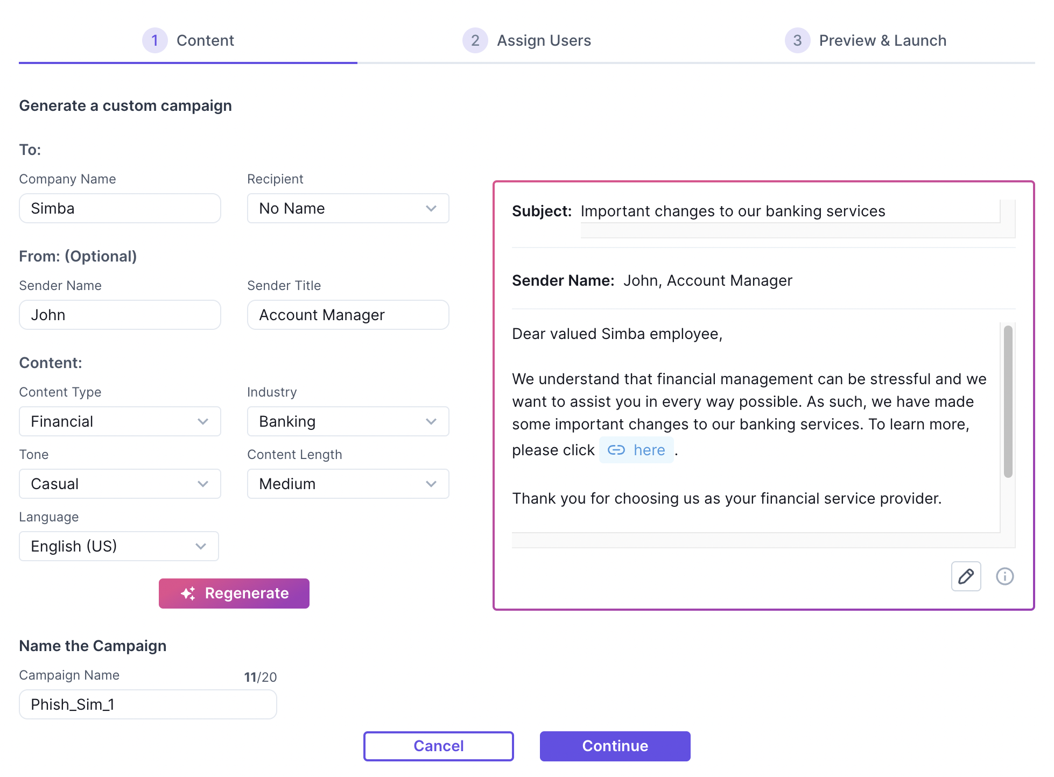Switch to the Assign Users tab
The height and width of the screenshot is (777, 1054).
coord(544,40)
